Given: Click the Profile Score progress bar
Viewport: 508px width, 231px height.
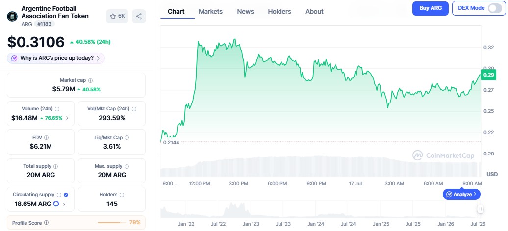Looking at the screenshot, I should point(111,223).
